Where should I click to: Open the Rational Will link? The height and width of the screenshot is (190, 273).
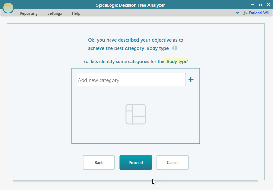[259, 13]
